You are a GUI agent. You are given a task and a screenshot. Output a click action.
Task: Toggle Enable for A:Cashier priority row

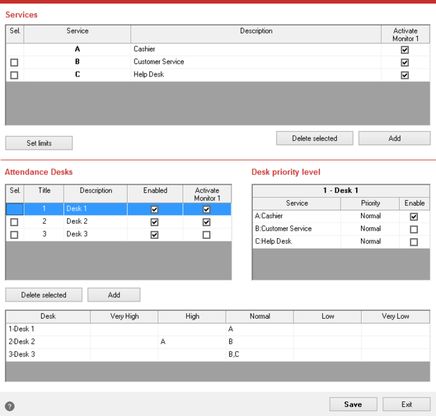pos(414,217)
